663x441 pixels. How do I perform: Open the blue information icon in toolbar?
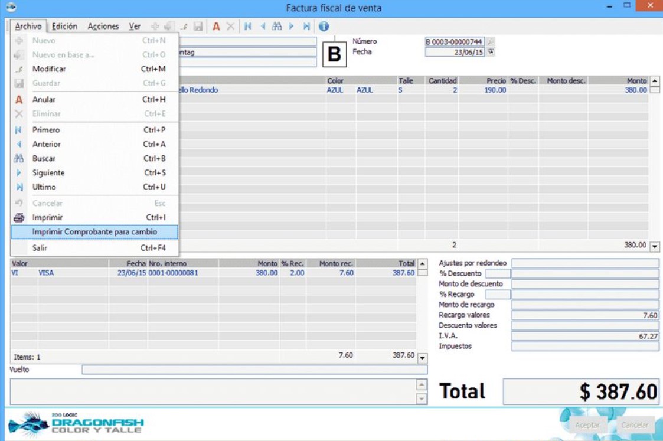[x=324, y=27]
